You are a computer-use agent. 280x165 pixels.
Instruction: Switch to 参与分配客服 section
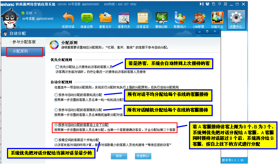[24, 42]
